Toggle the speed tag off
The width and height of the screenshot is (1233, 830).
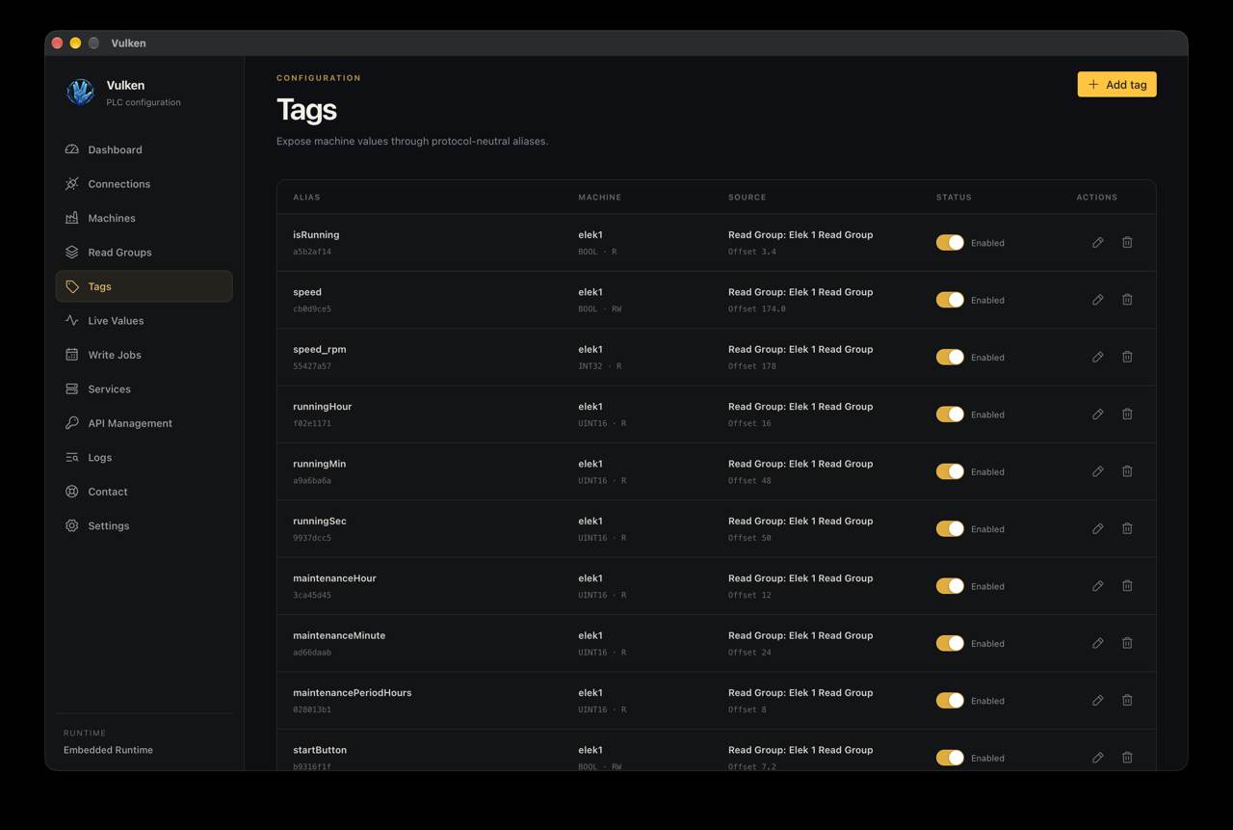pos(950,300)
